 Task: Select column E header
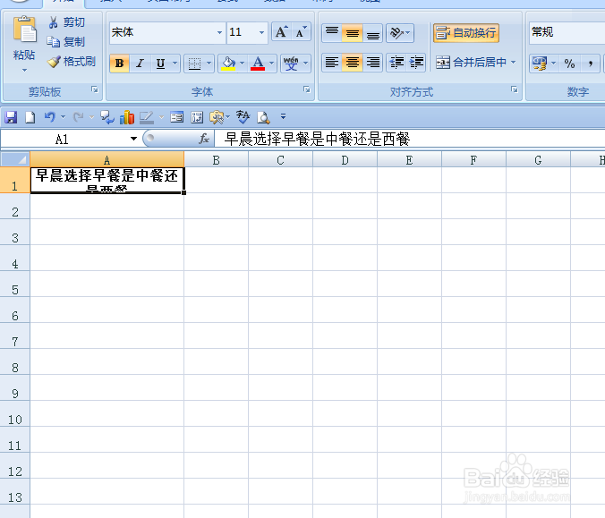pyautogui.click(x=409, y=159)
